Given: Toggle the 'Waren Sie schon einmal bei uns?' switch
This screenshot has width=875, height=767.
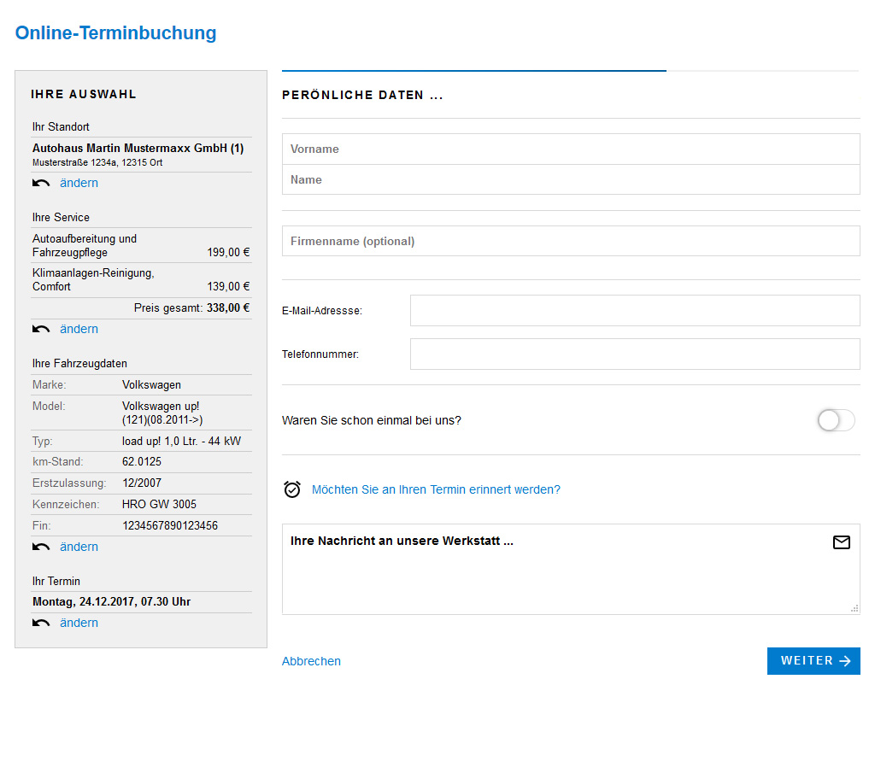Looking at the screenshot, I should tap(836, 420).
